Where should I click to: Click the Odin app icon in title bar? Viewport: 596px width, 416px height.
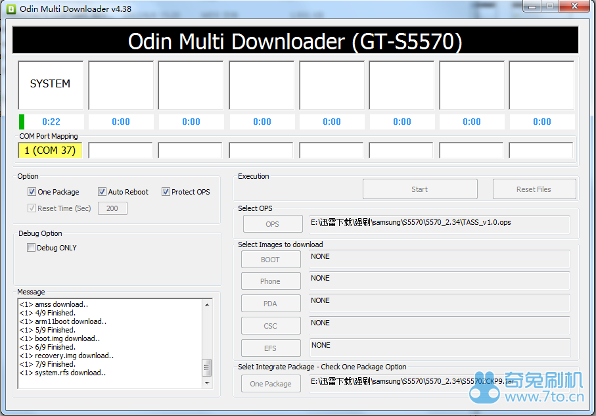(x=11, y=9)
